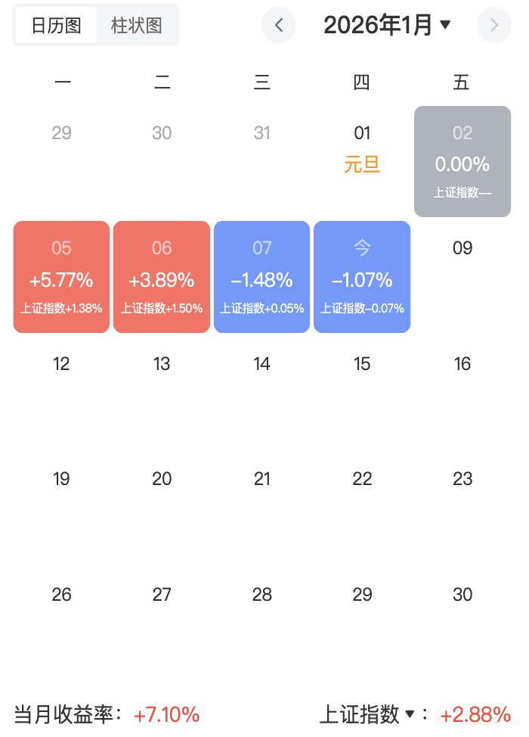This screenshot has height=737, width=529.
Task: Open the January 05 +5.77% day tile
Action: [62, 277]
